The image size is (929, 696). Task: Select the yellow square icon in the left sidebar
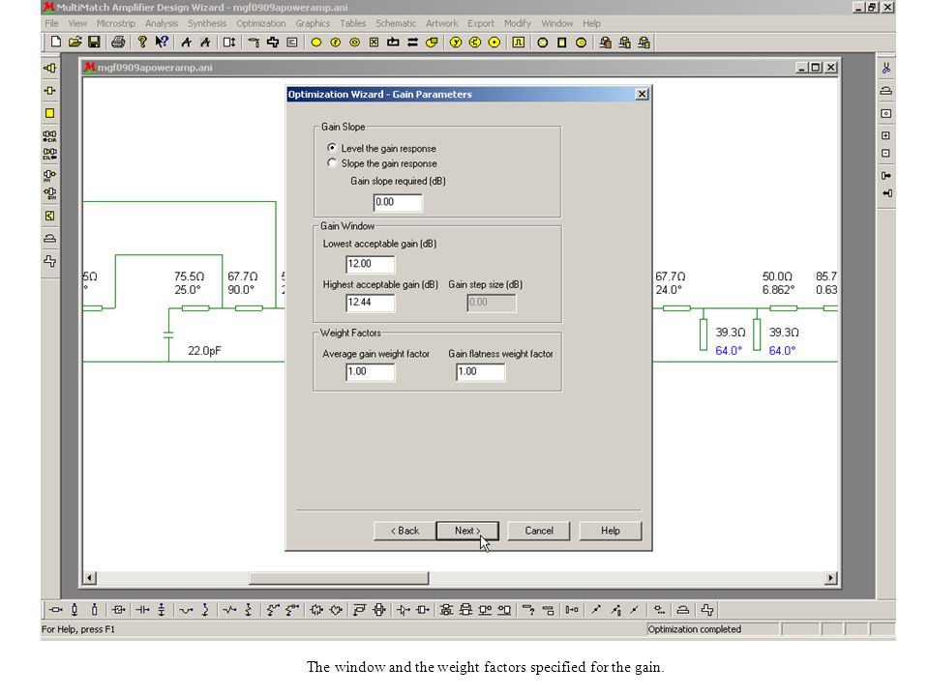[x=49, y=113]
